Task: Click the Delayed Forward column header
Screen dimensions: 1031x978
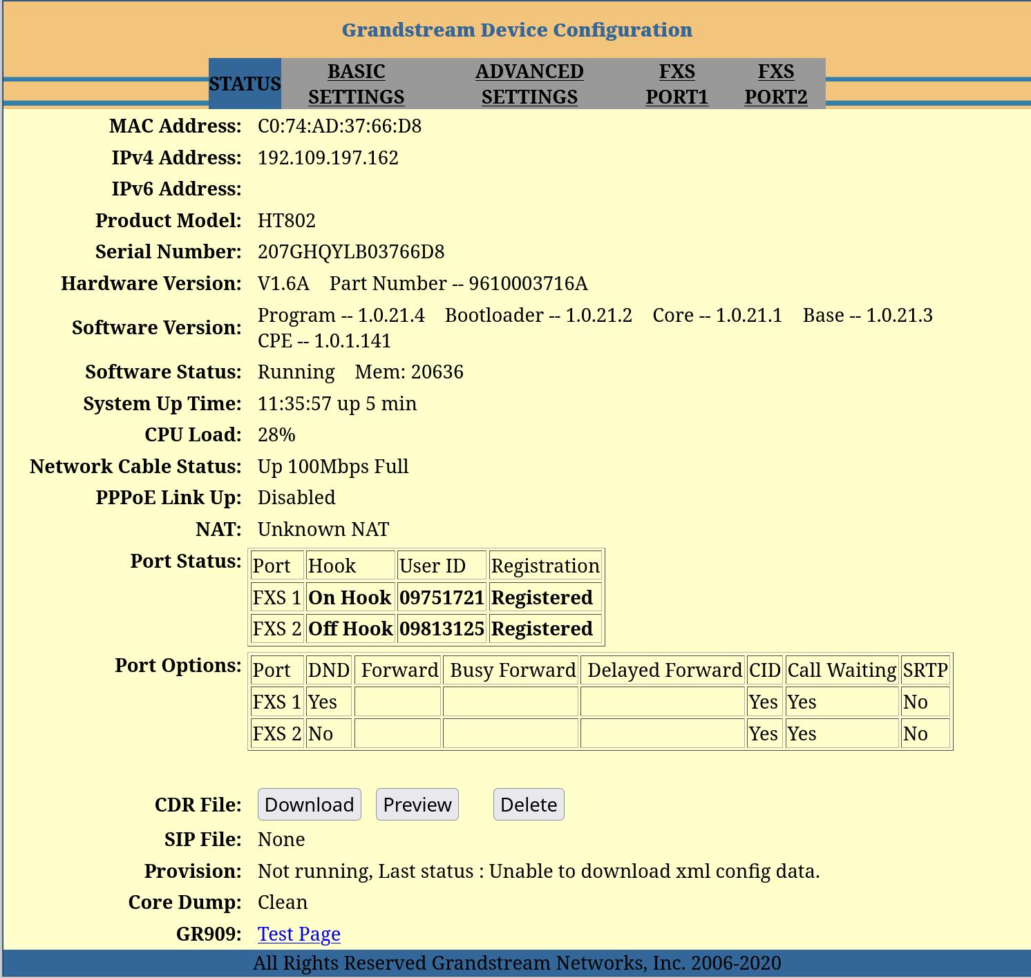Action: coord(663,671)
